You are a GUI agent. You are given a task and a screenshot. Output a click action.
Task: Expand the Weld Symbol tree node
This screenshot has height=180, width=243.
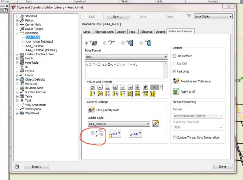17,109
